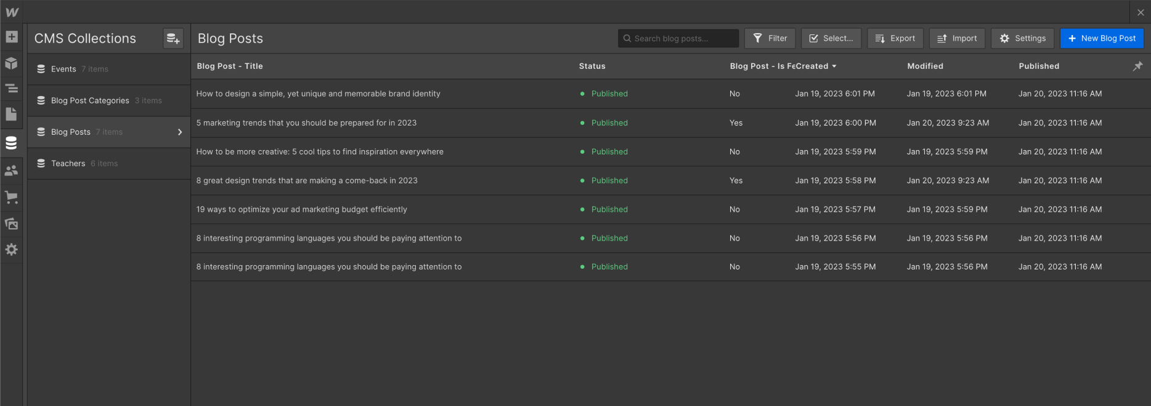Expand the Blog Posts collection chevron

[180, 132]
